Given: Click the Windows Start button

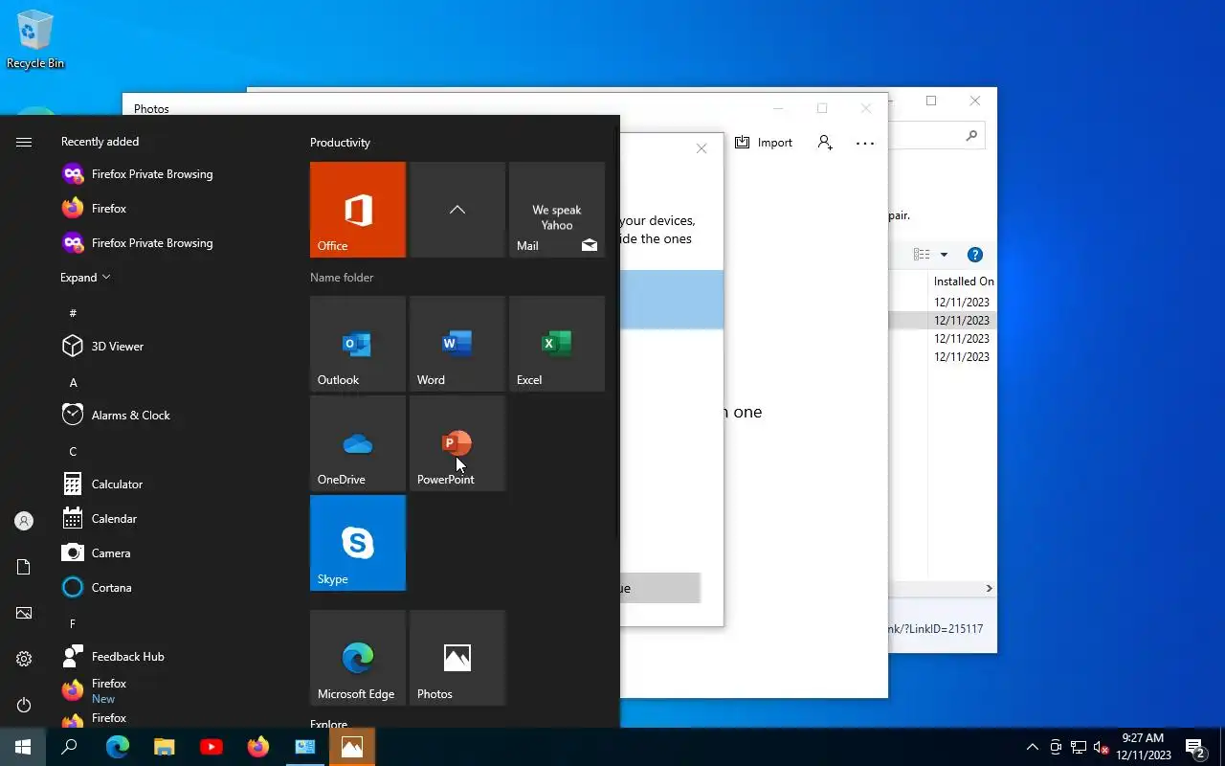Looking at the screenshot, I should [x=23, y=747].
